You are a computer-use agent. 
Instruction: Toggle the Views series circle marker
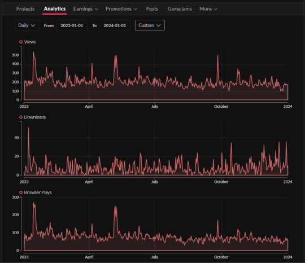[21, 42]
